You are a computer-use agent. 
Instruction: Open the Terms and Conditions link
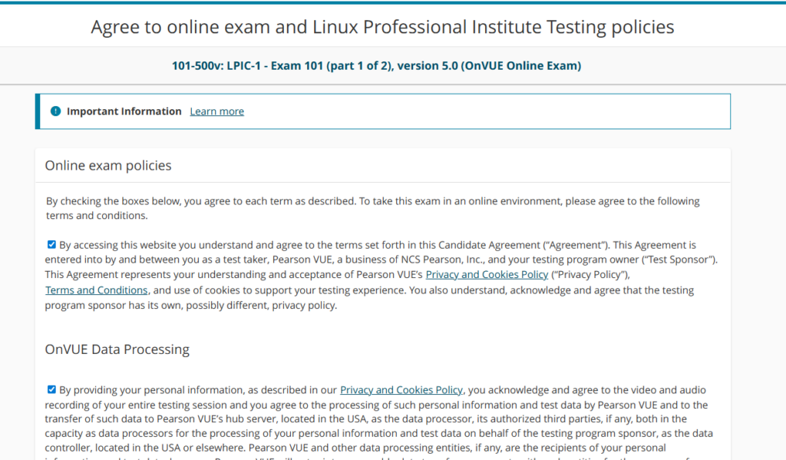click(x=97, y=290)
